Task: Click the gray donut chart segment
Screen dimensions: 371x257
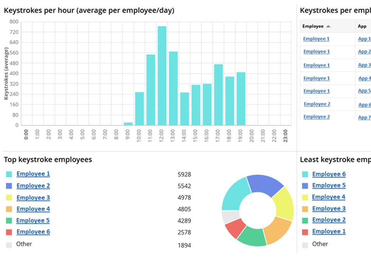Action: click(x=231, y=217)
